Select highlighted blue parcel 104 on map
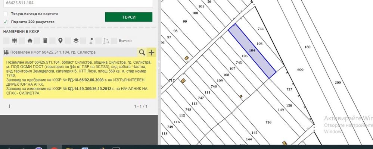The image size is (373, 149). [252, 51]
